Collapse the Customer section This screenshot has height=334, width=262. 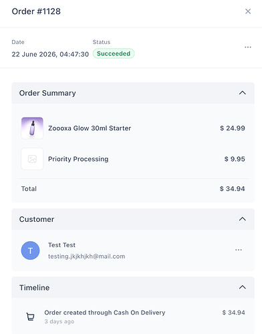point(243,219)
